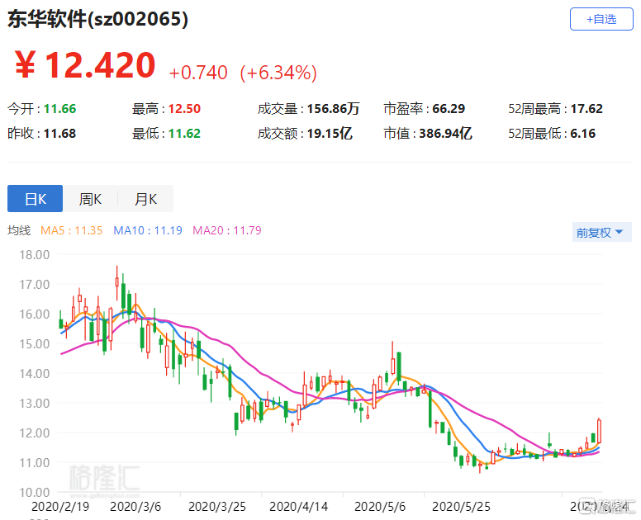Click the 2020/3/25 date axis label
The width and height of the screenshot is (641, 520).
[x=217, y=507]
